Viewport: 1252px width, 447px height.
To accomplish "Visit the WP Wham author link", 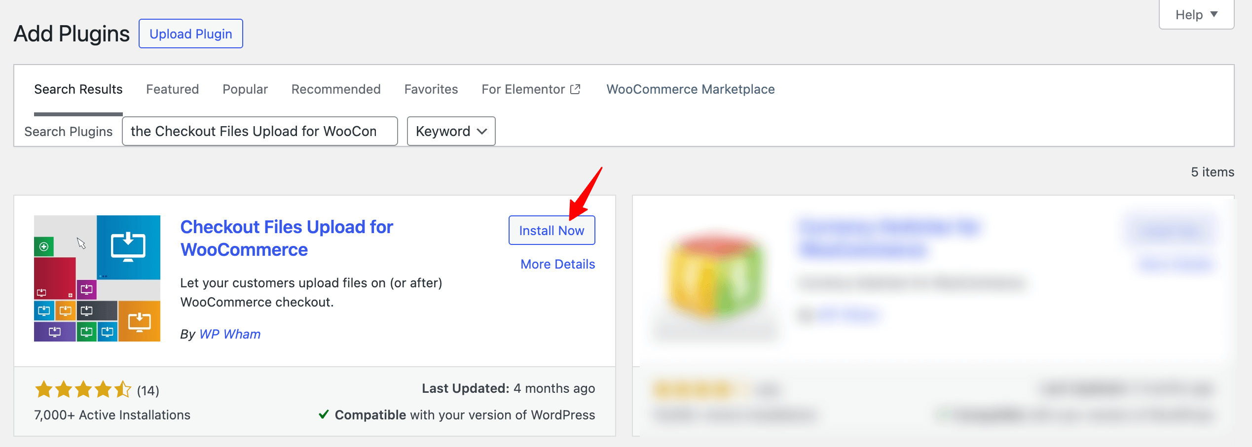I will click(229, 334).
